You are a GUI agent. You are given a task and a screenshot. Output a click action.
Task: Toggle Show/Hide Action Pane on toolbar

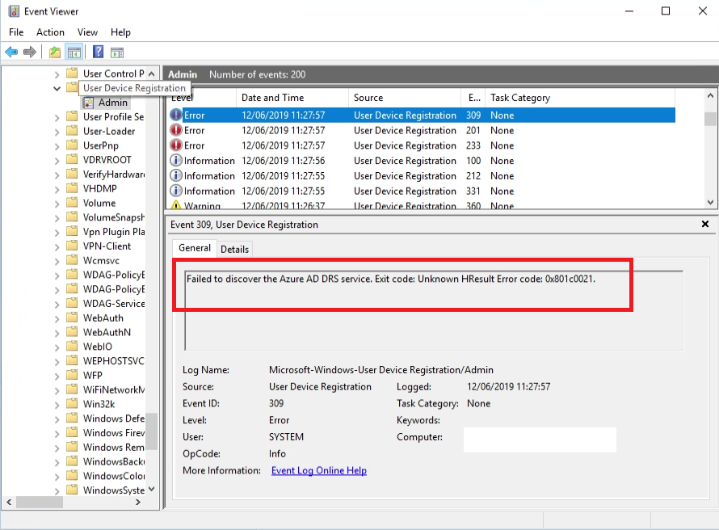tap(117, 53)
